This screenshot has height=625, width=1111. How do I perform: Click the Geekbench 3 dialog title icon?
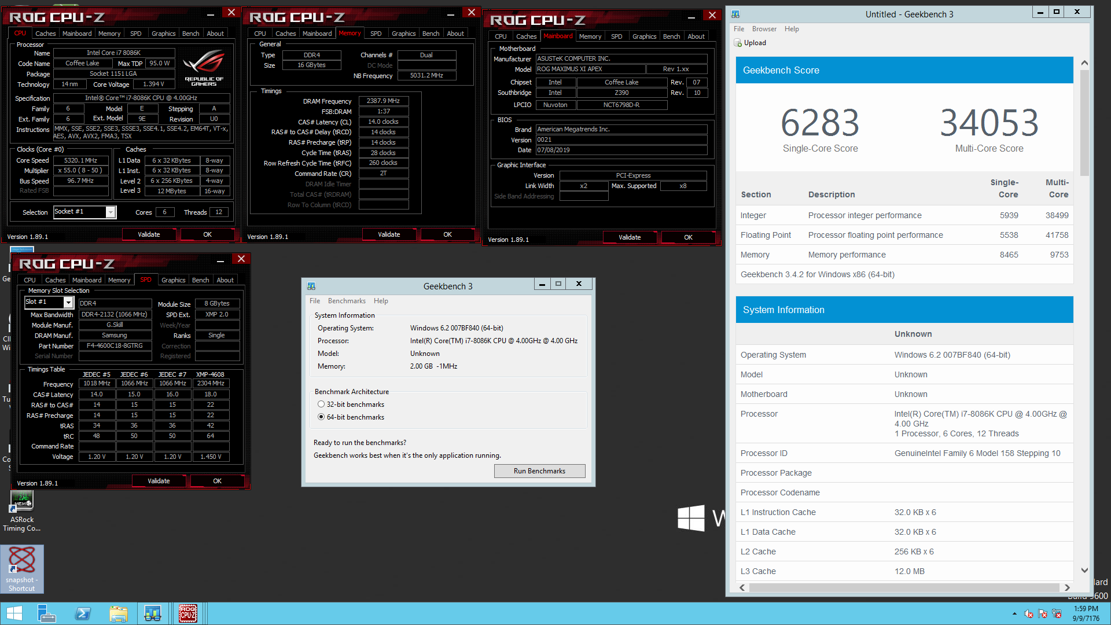(x=311, y=286)
